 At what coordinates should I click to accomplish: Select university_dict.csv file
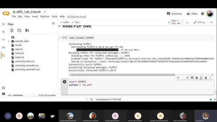(x=25, y=61)
